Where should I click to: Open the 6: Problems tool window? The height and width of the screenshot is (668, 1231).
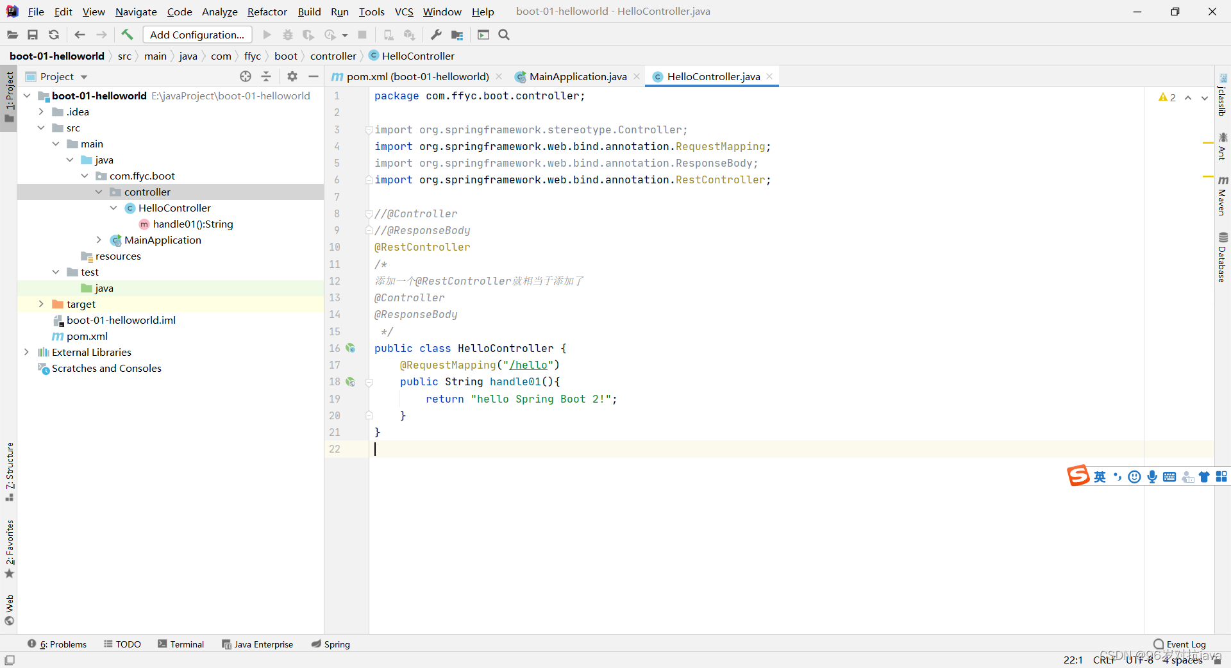[x=57, y=644]
